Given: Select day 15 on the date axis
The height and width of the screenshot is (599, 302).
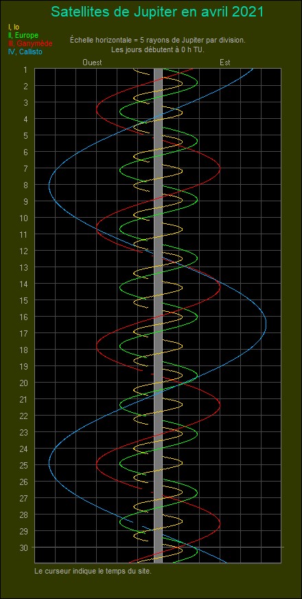Looking at the screenshot, I should tap(24, 300).
